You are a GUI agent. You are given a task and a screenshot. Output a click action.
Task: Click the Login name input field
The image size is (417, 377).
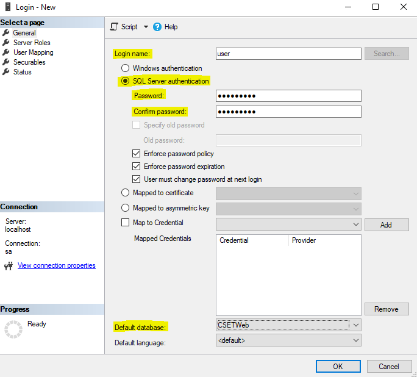288,54
